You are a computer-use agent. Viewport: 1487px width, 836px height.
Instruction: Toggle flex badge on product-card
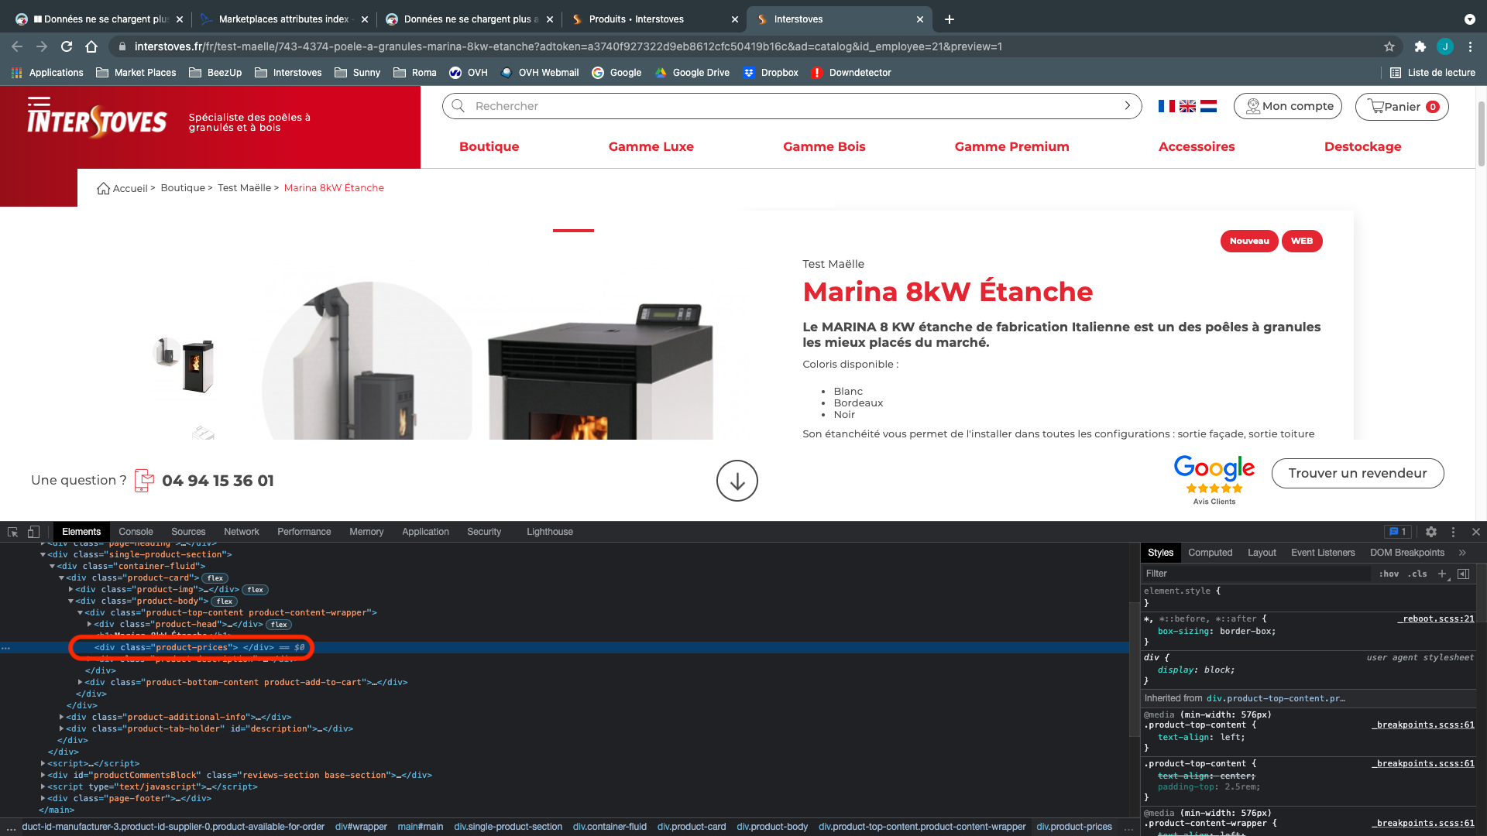(215, 578)
